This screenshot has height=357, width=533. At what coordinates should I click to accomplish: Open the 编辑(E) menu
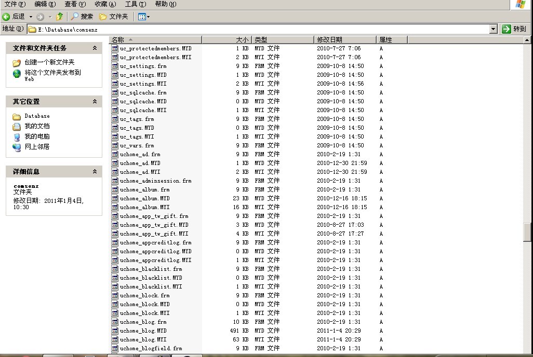pyautogui.click(x=45, y=4)
